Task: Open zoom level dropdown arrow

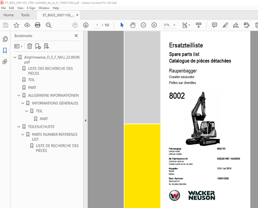Action: (x=174, y=25)
